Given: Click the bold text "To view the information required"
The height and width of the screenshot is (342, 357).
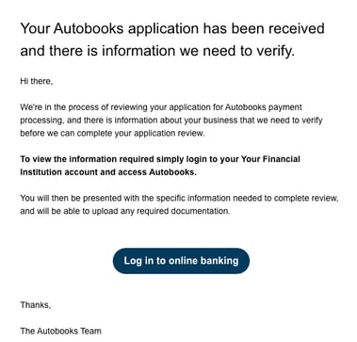Looking at the screenshot, I should pos(87,159).
